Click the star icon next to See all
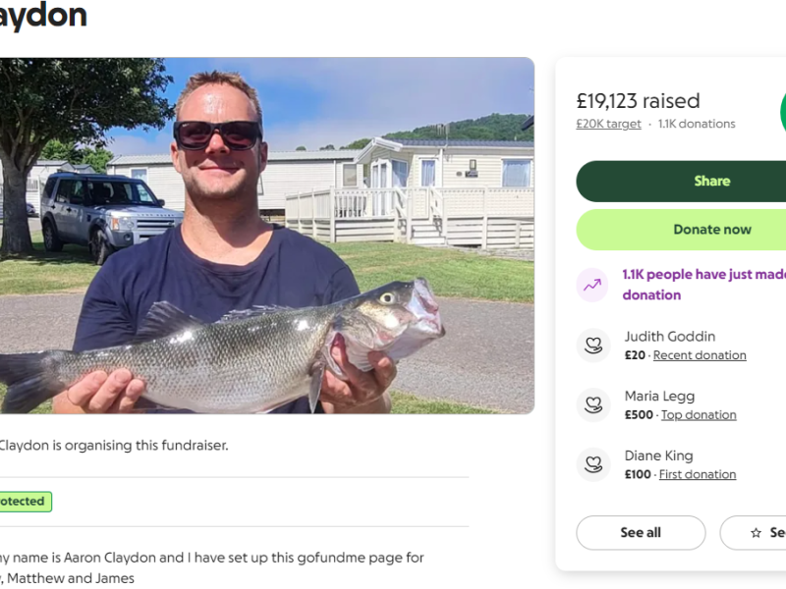The image size is (786, 589). click(x=756, y=533)
